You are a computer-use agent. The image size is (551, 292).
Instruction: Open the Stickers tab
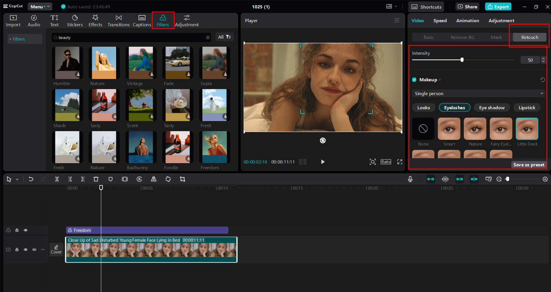74,21
